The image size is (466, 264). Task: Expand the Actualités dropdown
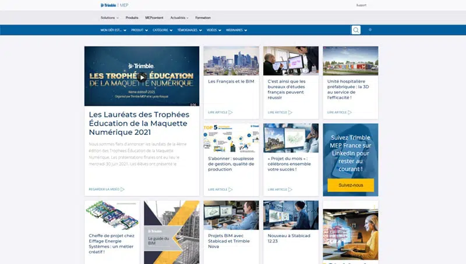(x=179, y=18)
